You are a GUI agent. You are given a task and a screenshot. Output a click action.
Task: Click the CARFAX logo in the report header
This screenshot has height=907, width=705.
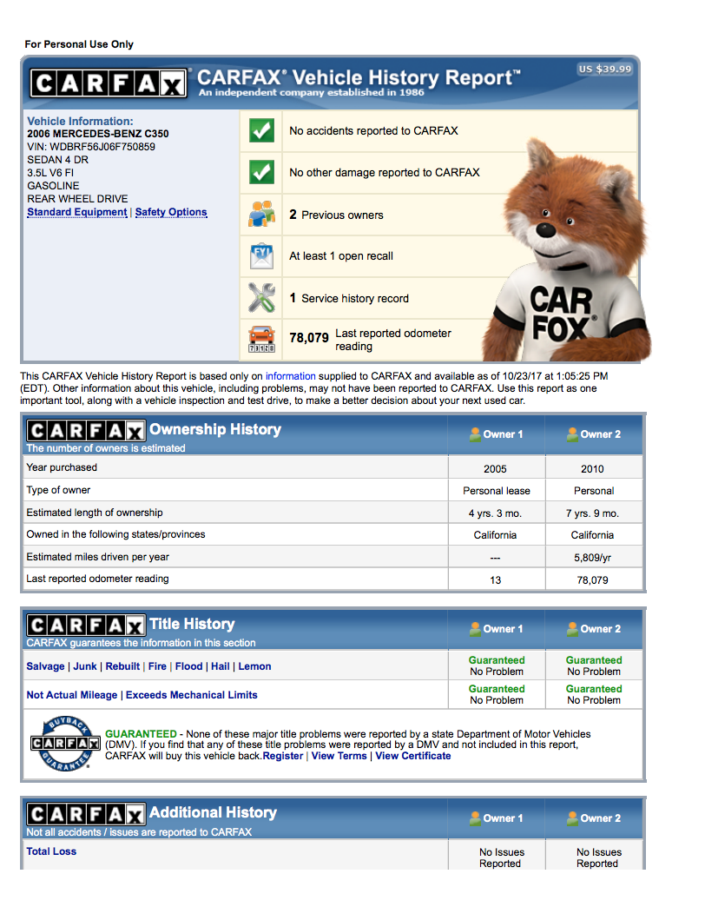109,84
